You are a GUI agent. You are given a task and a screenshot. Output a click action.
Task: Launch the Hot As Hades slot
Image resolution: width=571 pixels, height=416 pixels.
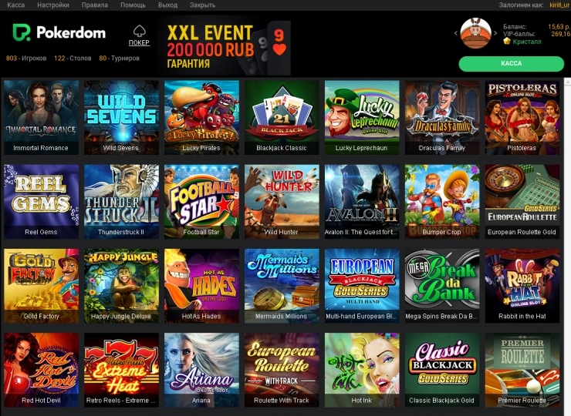pyautogui.click(x=201, y=286)
